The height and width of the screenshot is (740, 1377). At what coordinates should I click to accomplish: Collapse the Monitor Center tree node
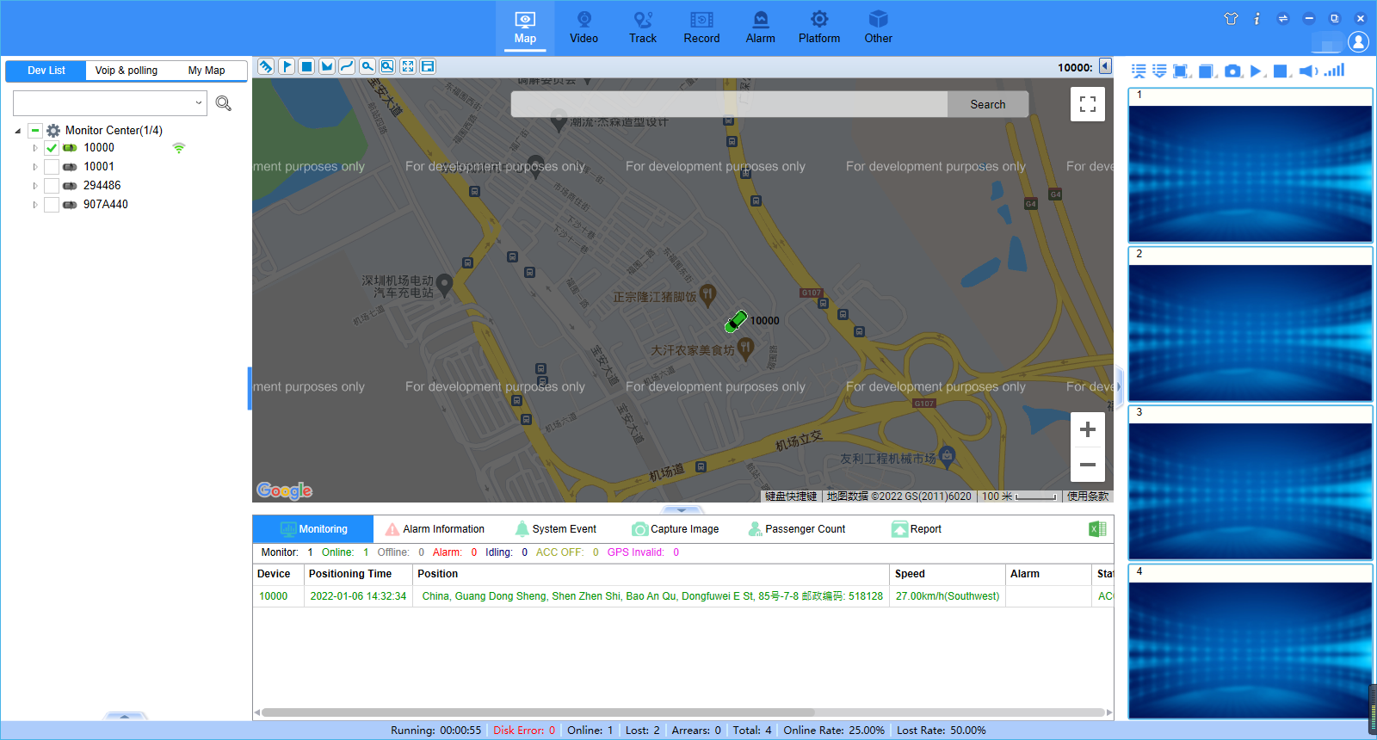pyautogui.click(x=18, y=131)
